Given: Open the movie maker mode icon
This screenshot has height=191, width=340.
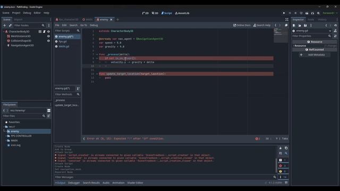Looking at the screenshot, I should [318, 13].
